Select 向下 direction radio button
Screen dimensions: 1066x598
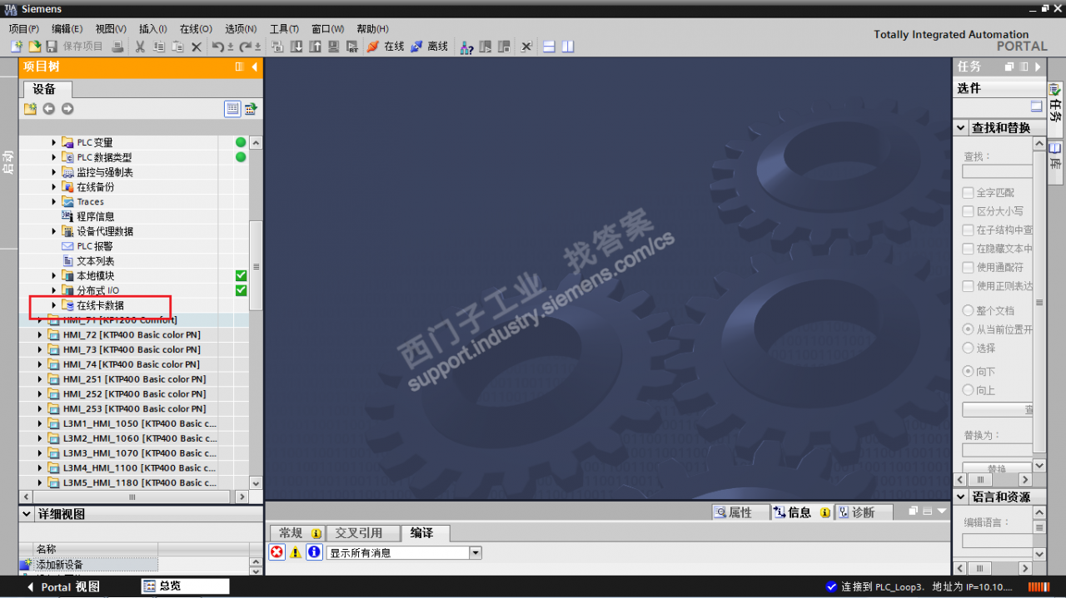tap(968, 371)
